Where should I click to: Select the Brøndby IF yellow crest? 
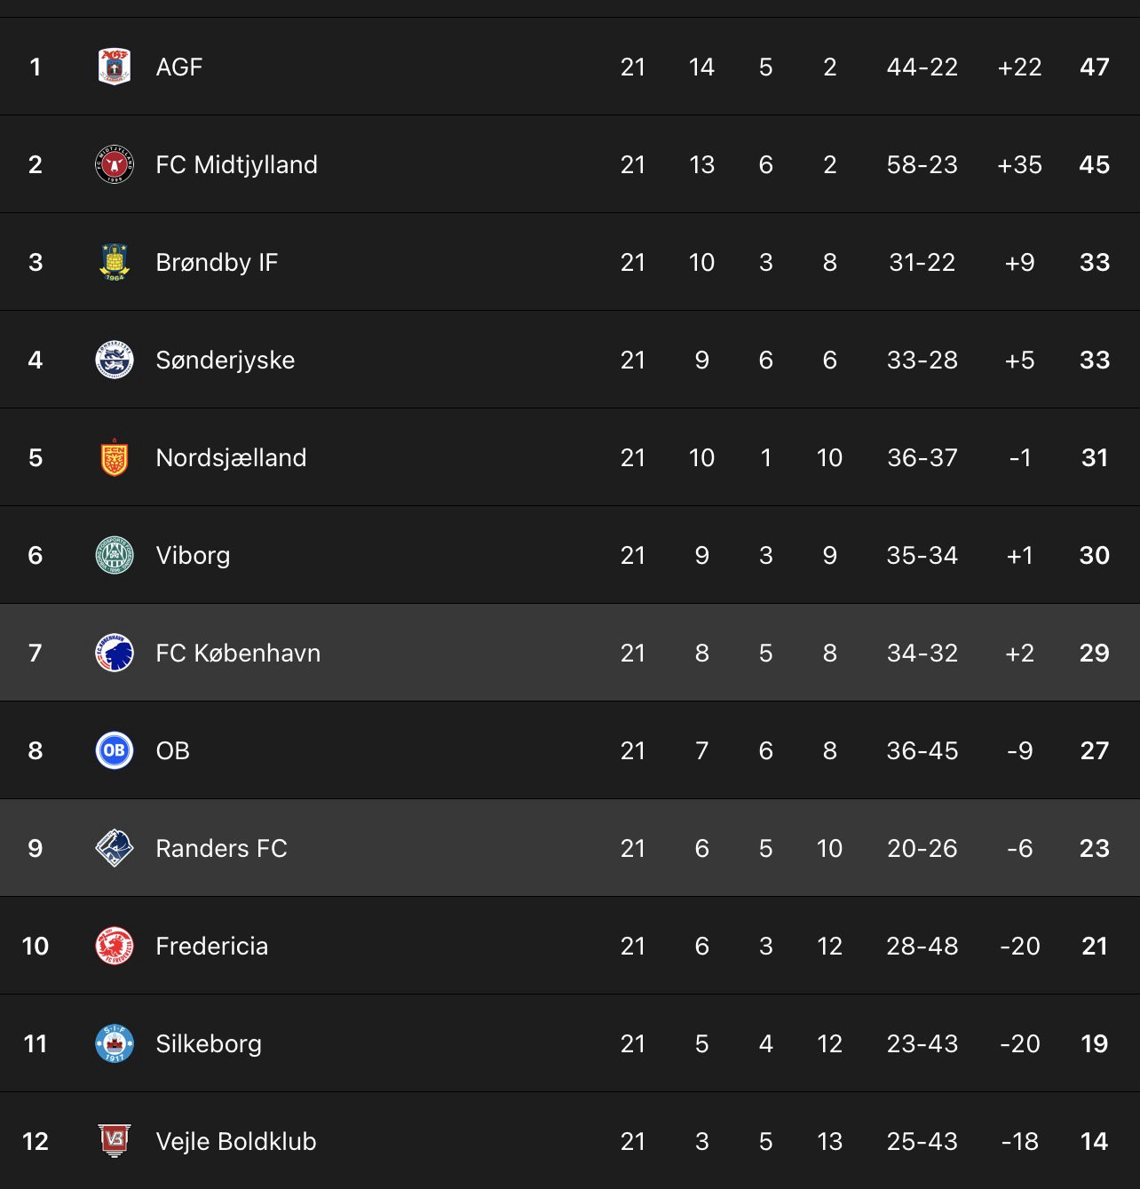[x=115, y=262]
